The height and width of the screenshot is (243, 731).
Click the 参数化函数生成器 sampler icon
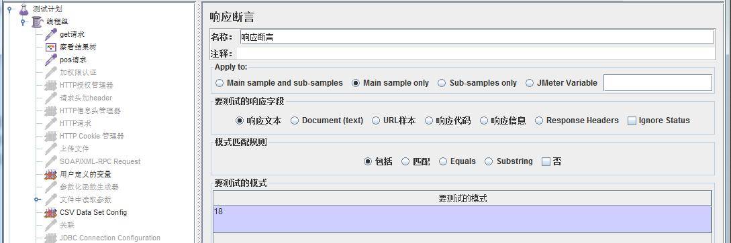point(51,187)
